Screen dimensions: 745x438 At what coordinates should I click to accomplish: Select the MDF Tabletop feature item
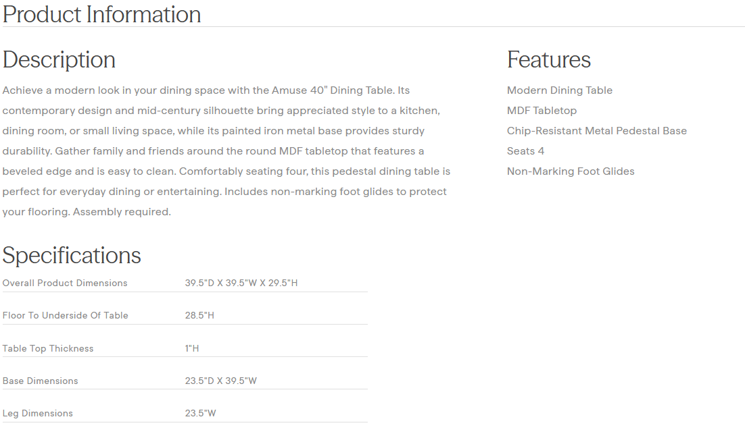(542, 111)
